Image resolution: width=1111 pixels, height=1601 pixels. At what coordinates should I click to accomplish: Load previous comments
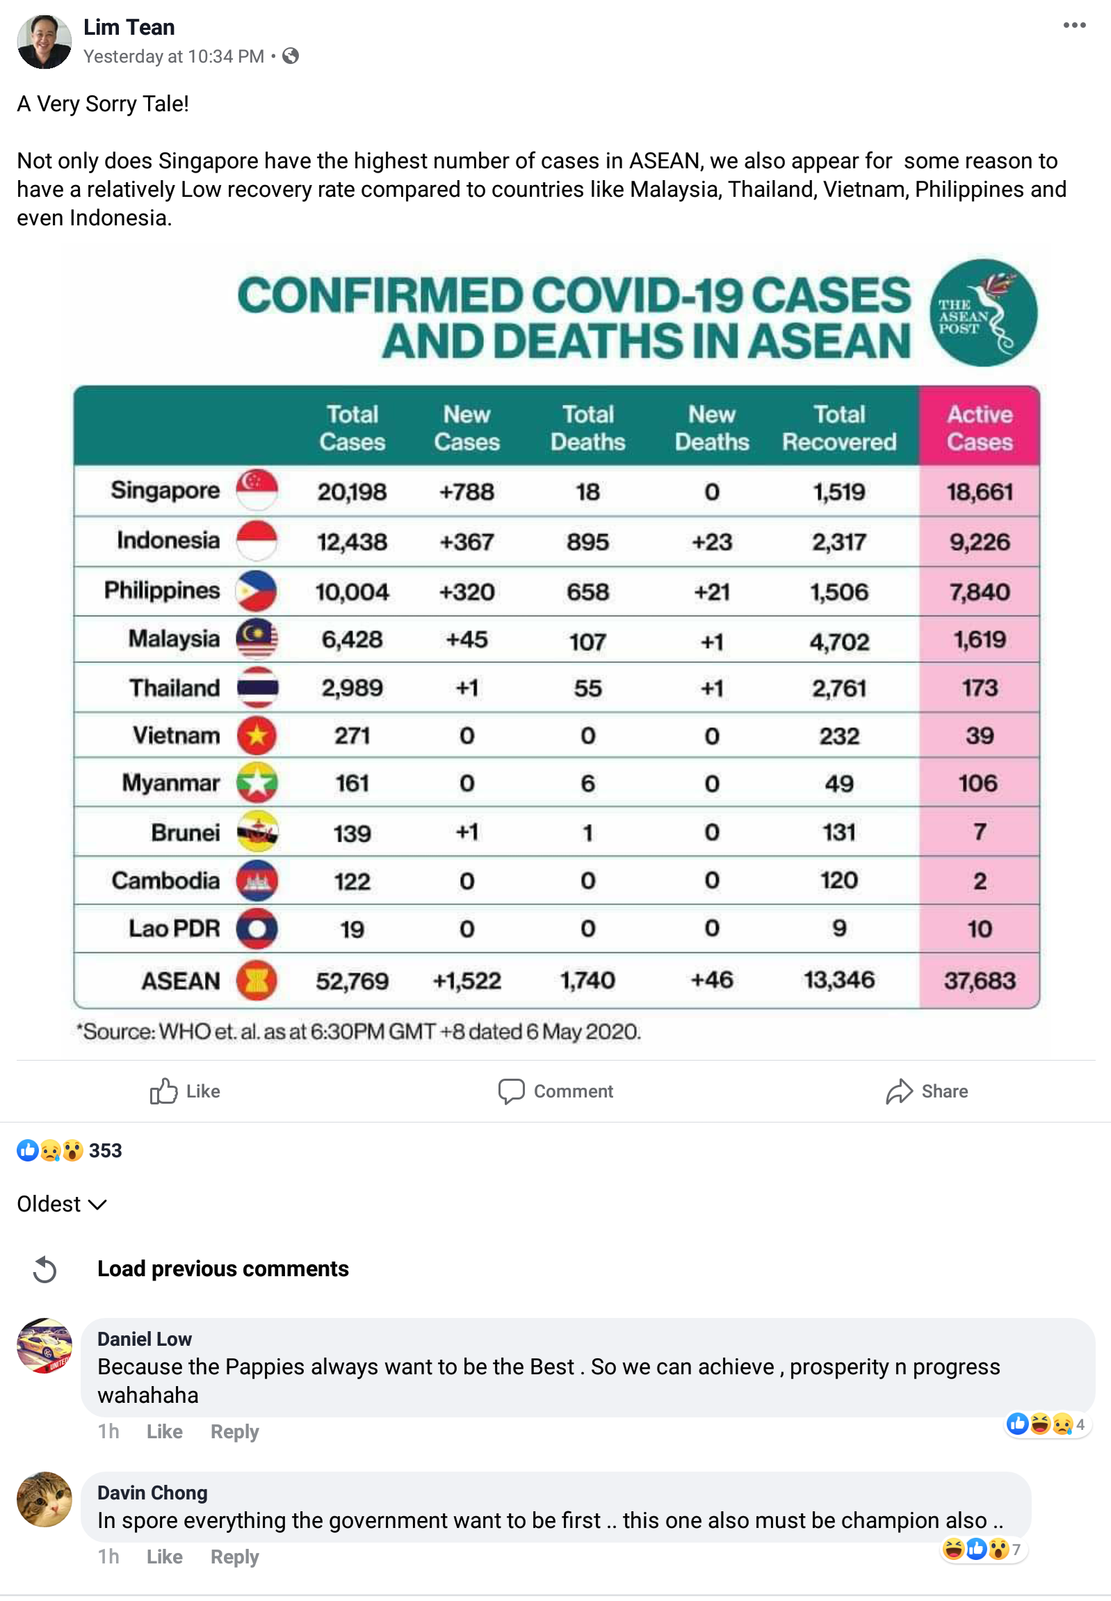point(222,1269)
